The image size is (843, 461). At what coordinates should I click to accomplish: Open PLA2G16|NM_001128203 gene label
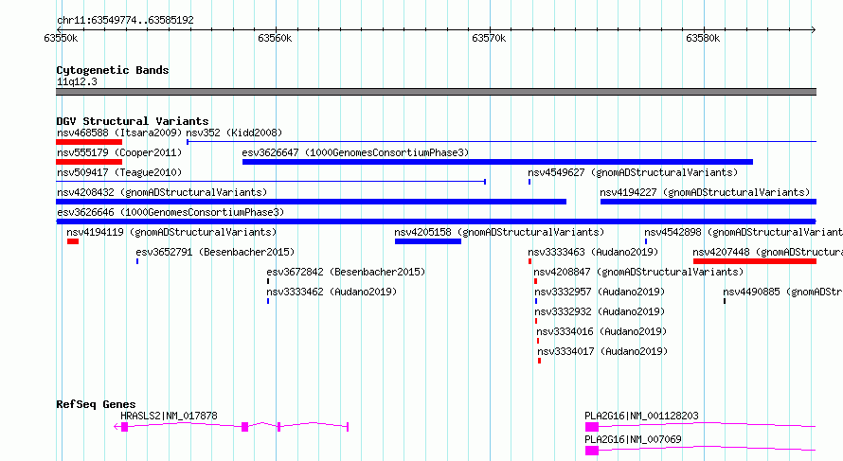(641, 416)
